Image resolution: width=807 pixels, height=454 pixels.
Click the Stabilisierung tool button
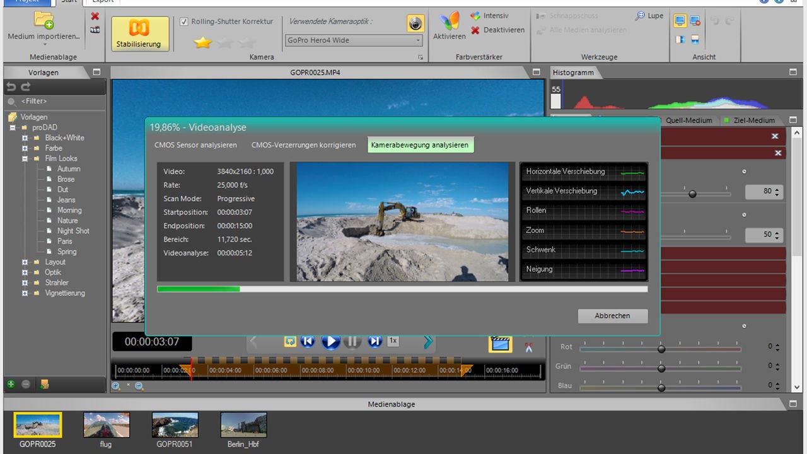tap(140, 33)
